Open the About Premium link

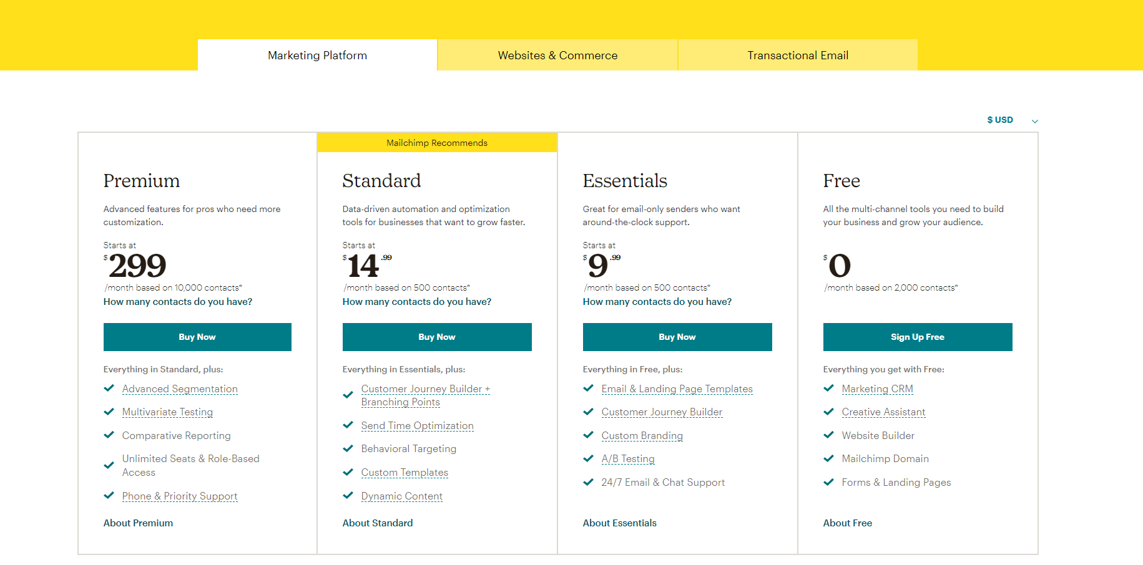[139, 523]
